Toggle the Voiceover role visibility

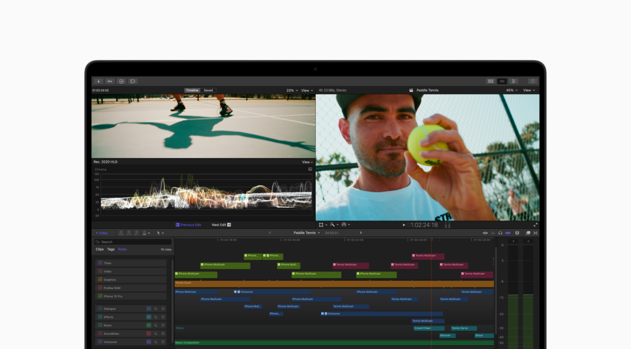(101, 341)
